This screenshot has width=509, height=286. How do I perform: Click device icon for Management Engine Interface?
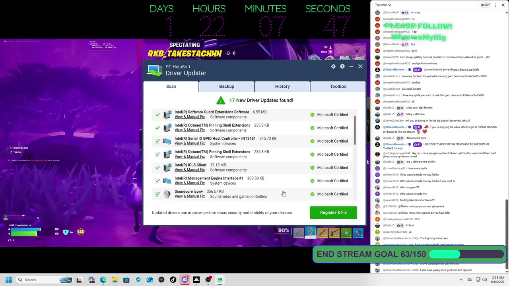(x=167, y=181)
